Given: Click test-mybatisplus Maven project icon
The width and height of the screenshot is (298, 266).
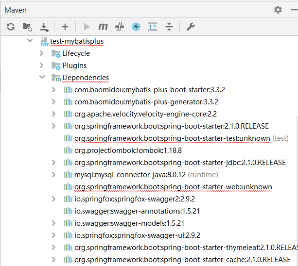Looking at the screenshot, I should pyautogui.click(x=44, y=42).
